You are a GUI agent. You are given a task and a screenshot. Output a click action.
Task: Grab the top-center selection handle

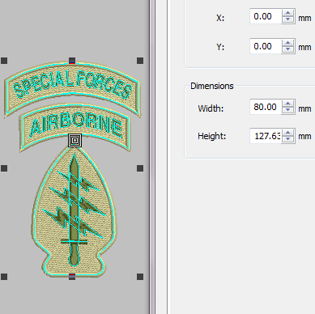click(x=72, y=61)
